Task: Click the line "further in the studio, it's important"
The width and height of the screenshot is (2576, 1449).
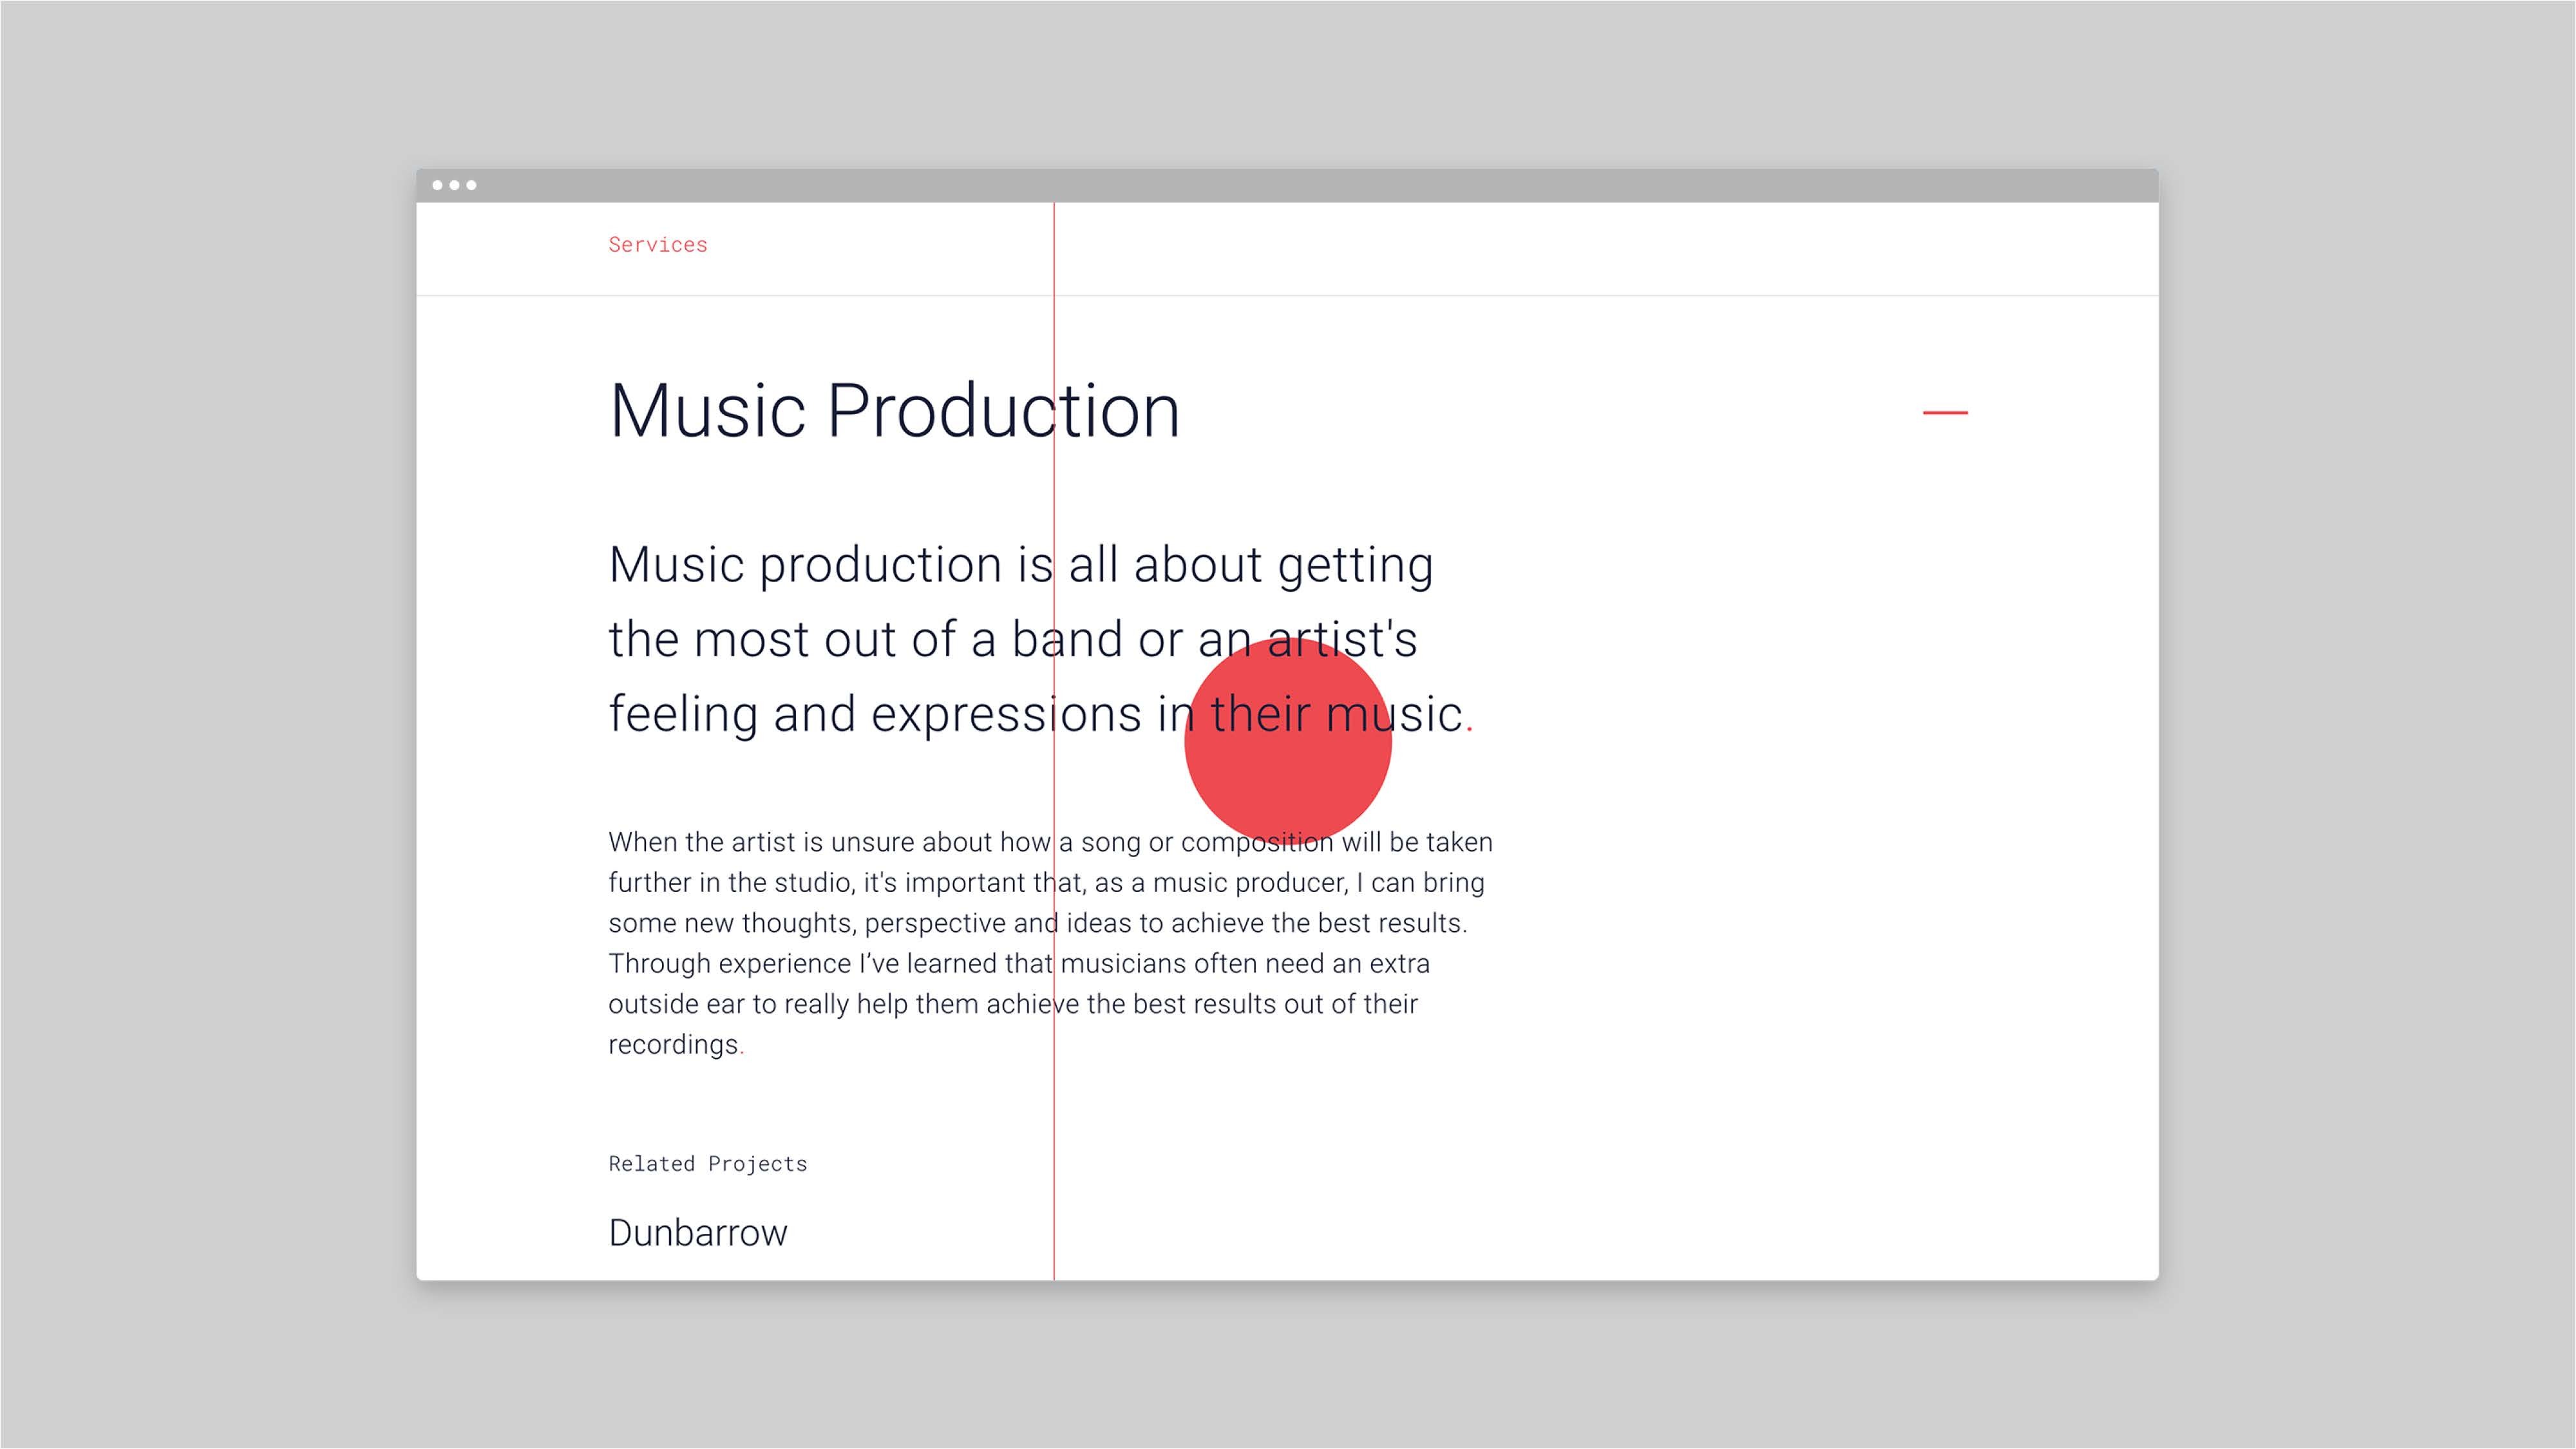Action: 1046,883
